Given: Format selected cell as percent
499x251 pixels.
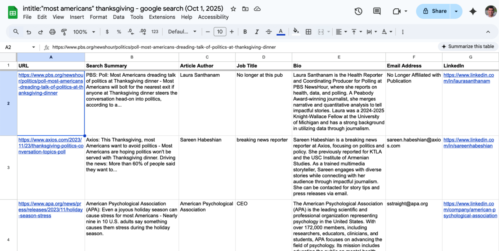Looking at the screenshot, I should tap(119, 32).
